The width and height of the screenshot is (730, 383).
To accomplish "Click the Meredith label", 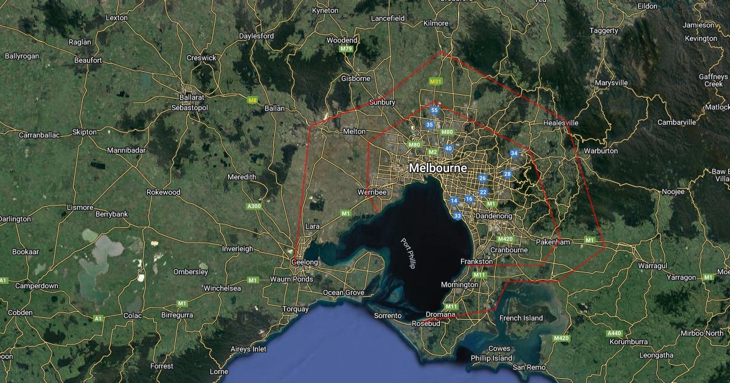I will (242, 177).
